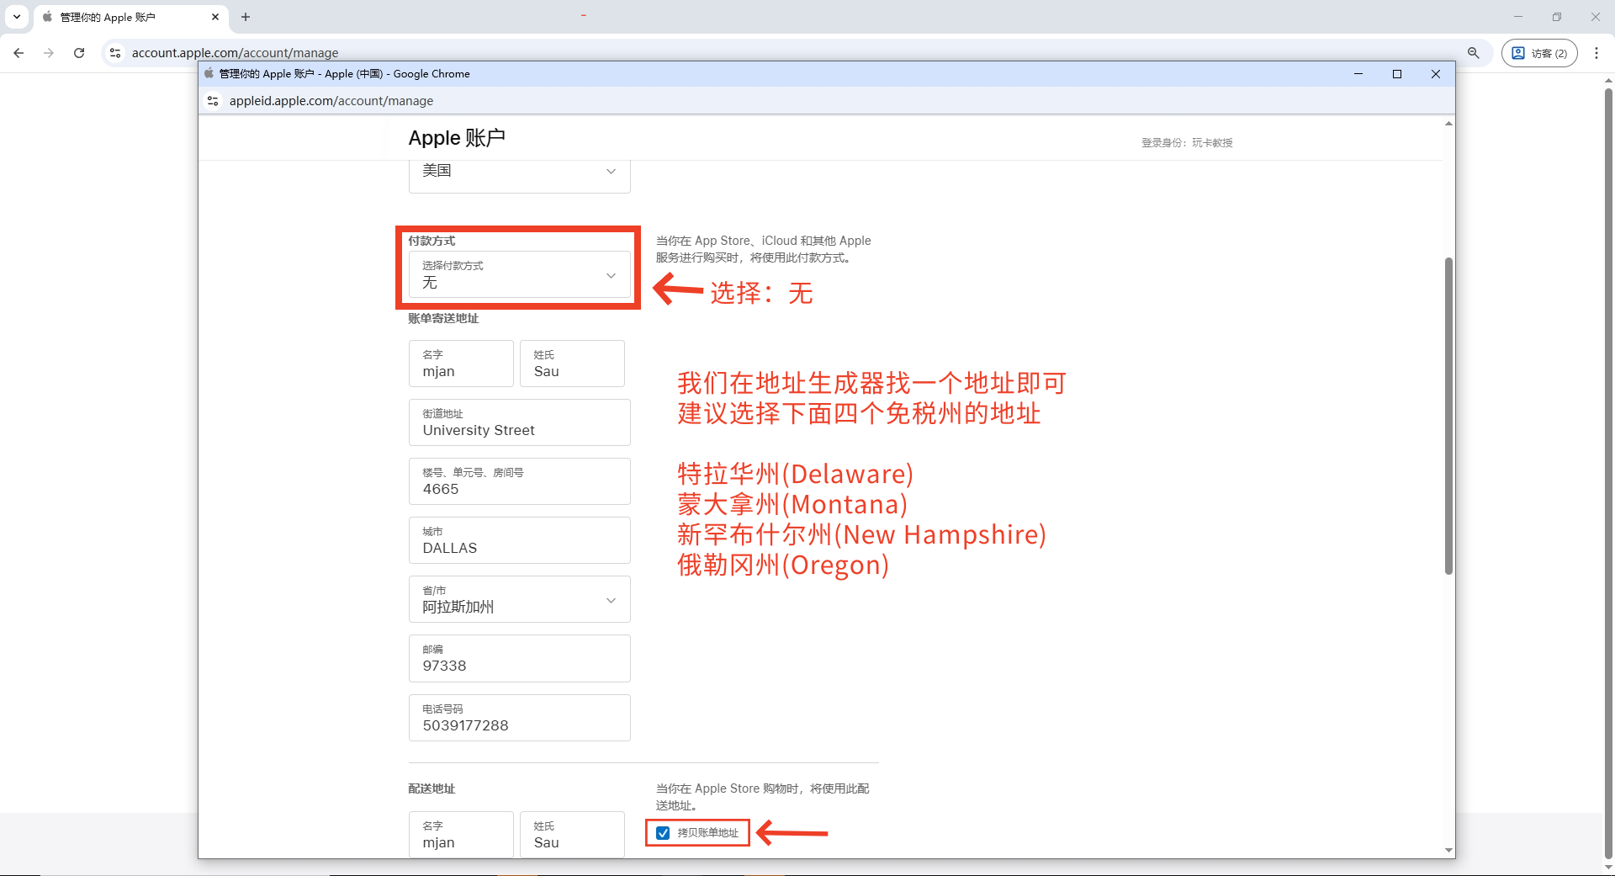Click the Apple logo icon in popup title bar
This screenshot has width=1615, height=876.
(x=209, y=74)
